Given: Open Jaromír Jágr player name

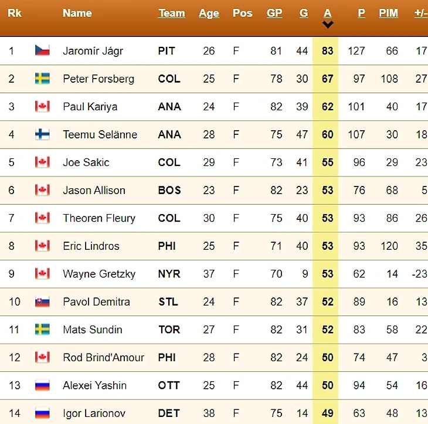Looking at the screenshot, I should point(93,51).
